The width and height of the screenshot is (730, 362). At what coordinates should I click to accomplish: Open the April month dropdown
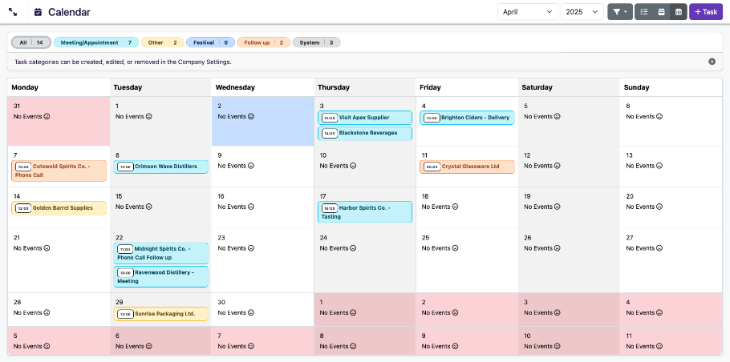tap(527, 12)
